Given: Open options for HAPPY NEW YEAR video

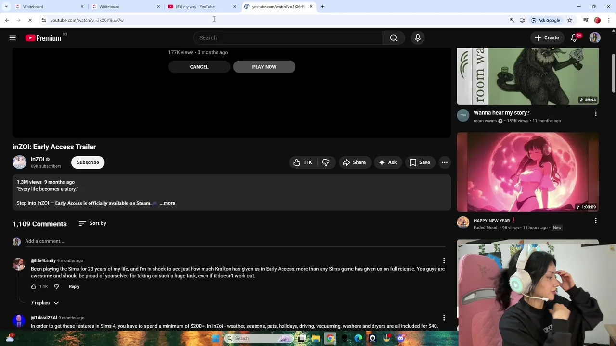Looking at the screenshot, I should tap(596, 221).
